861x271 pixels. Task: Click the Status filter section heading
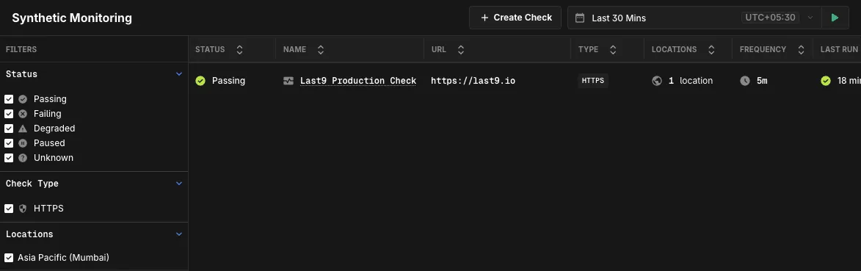pos(21,73)
